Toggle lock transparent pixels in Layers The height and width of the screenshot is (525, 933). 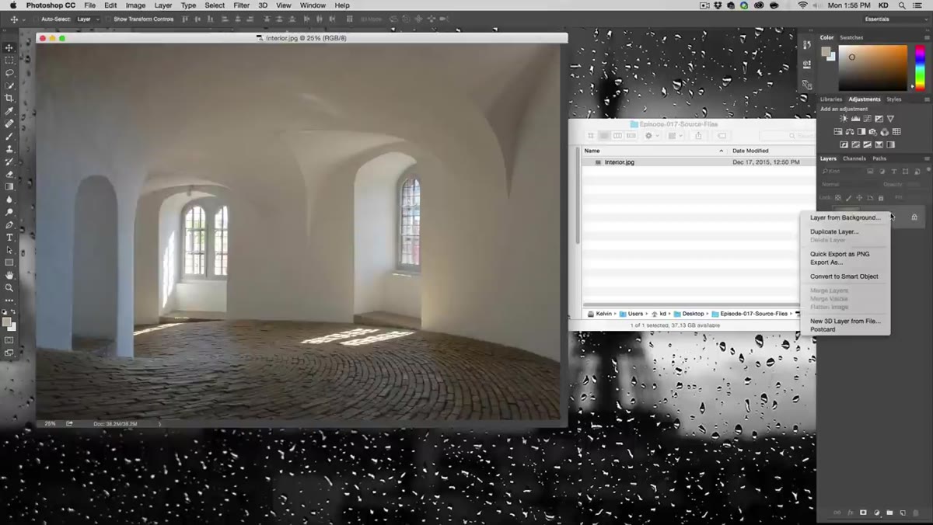838,198
